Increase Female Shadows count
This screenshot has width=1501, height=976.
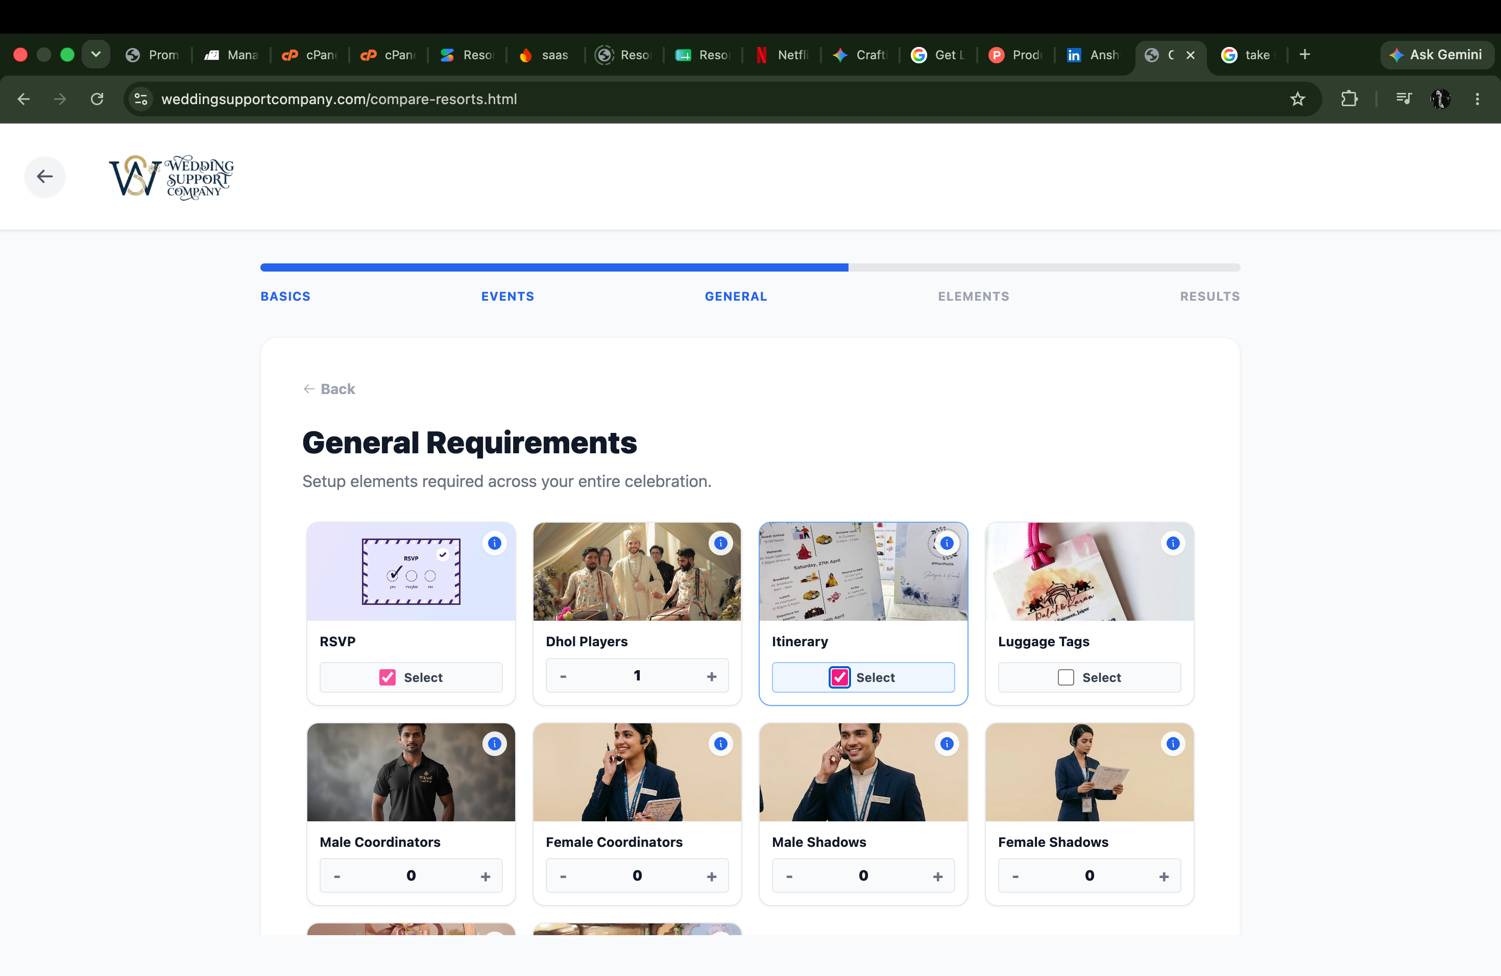[1164, 876]
